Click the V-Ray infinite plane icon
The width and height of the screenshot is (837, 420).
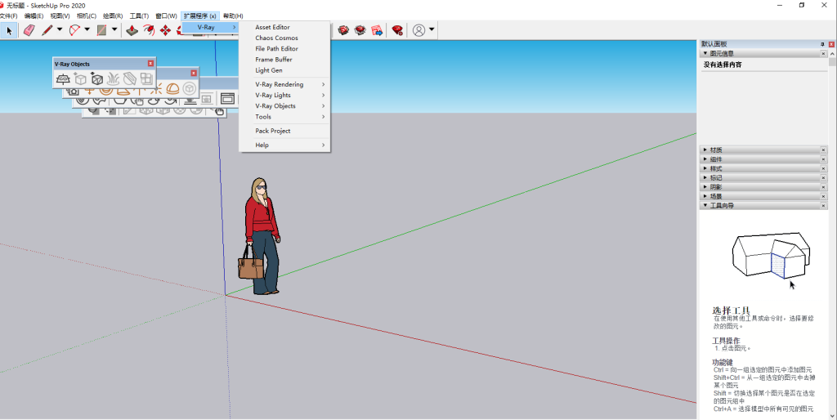[x=63, y=79]
